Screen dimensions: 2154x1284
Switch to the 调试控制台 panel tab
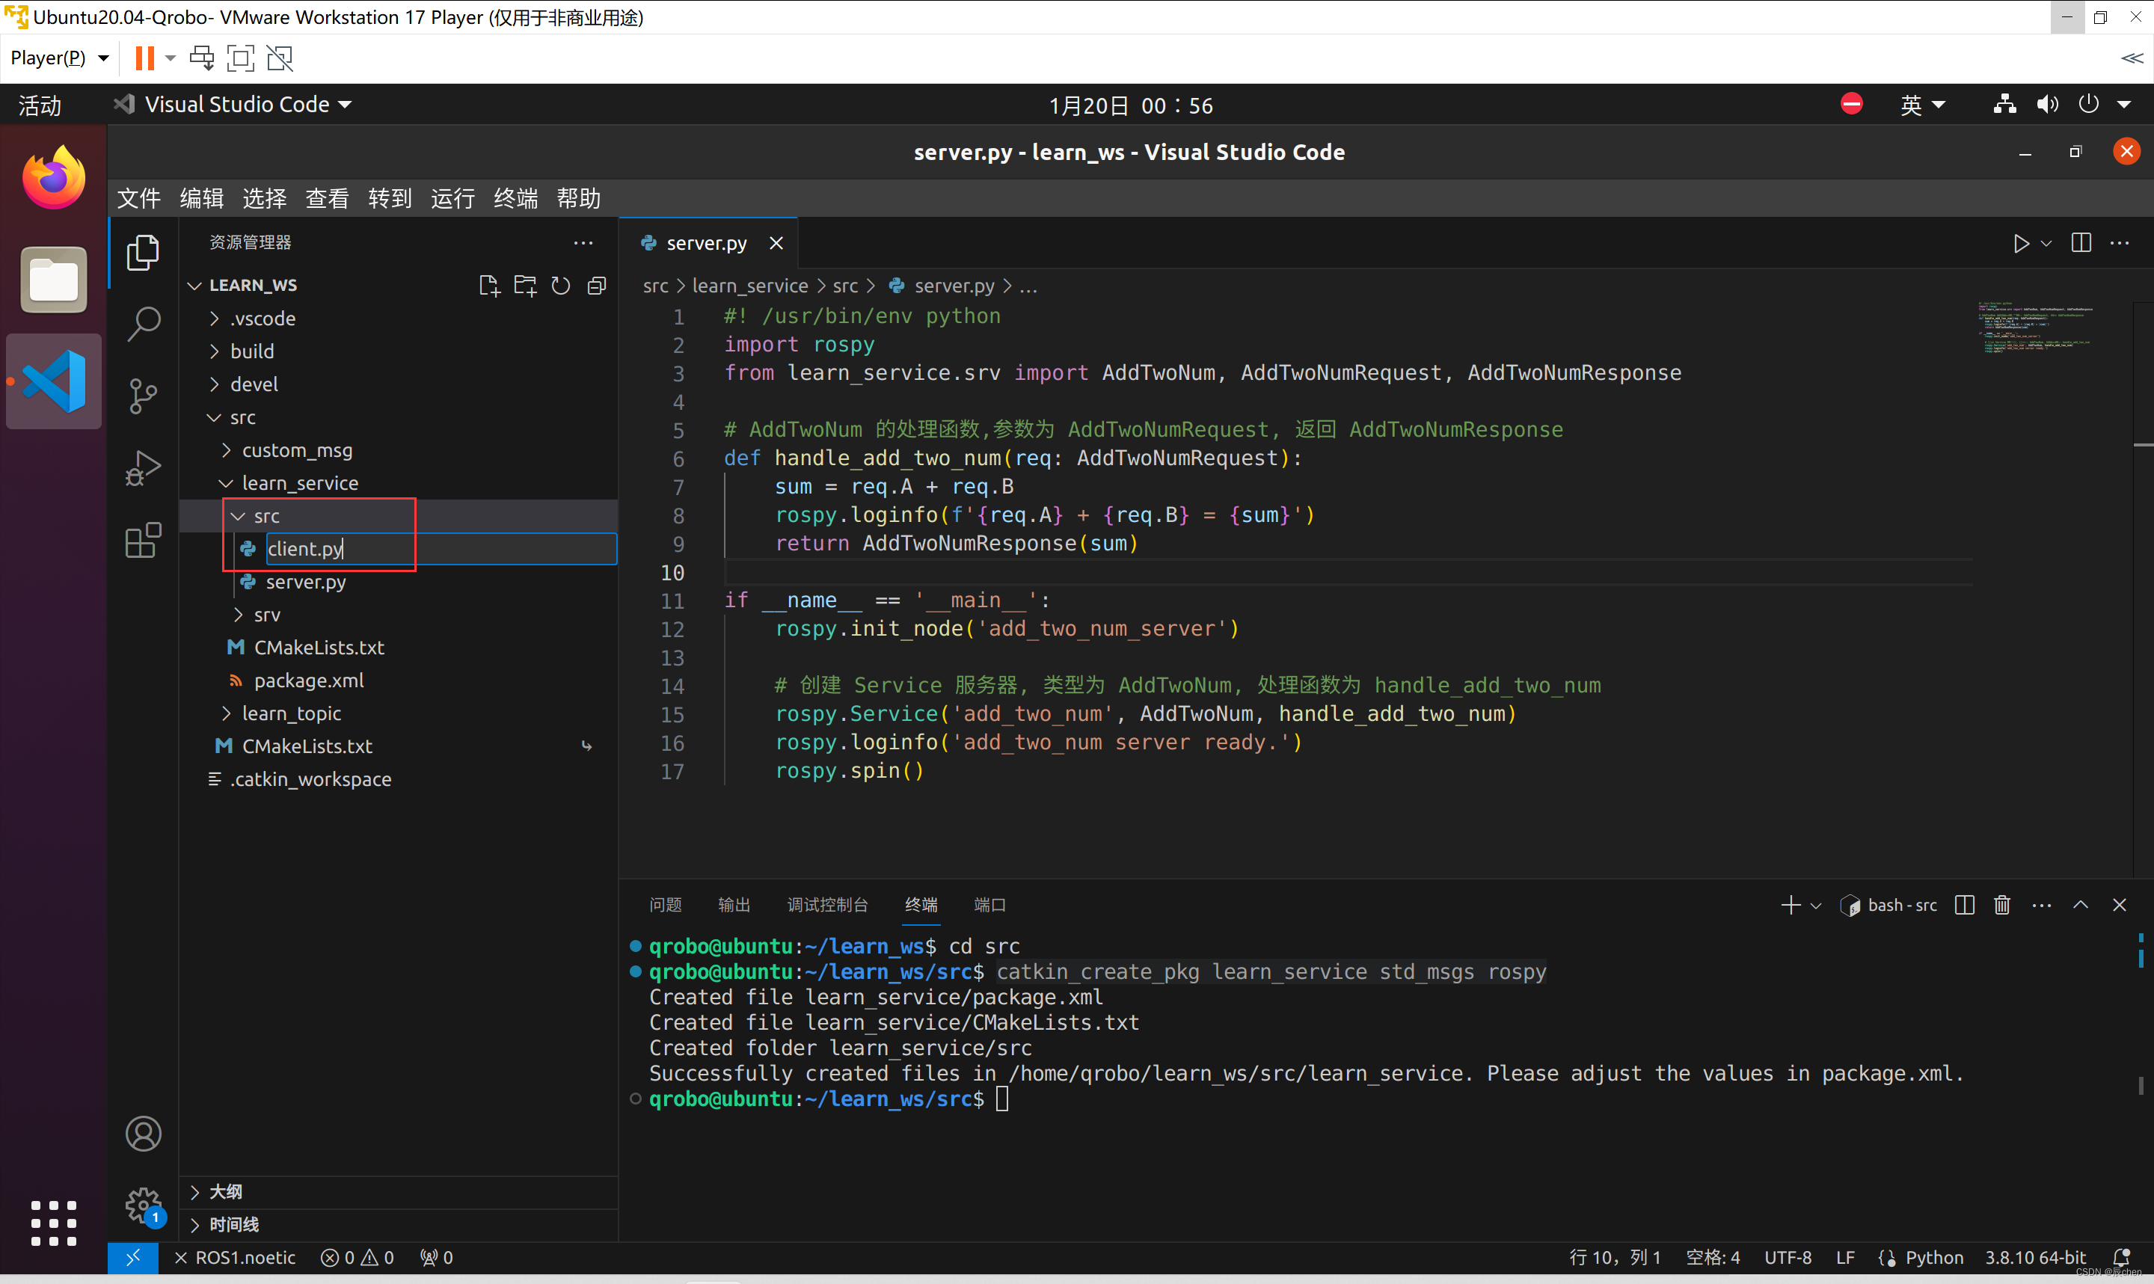pos(827,905)
